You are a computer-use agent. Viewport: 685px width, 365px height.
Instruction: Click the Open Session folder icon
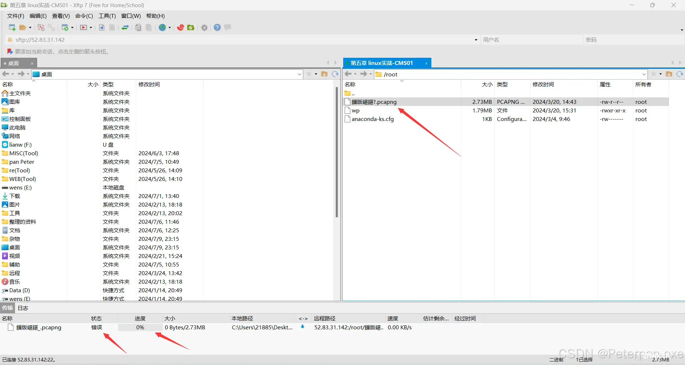[x=23, y=27]
